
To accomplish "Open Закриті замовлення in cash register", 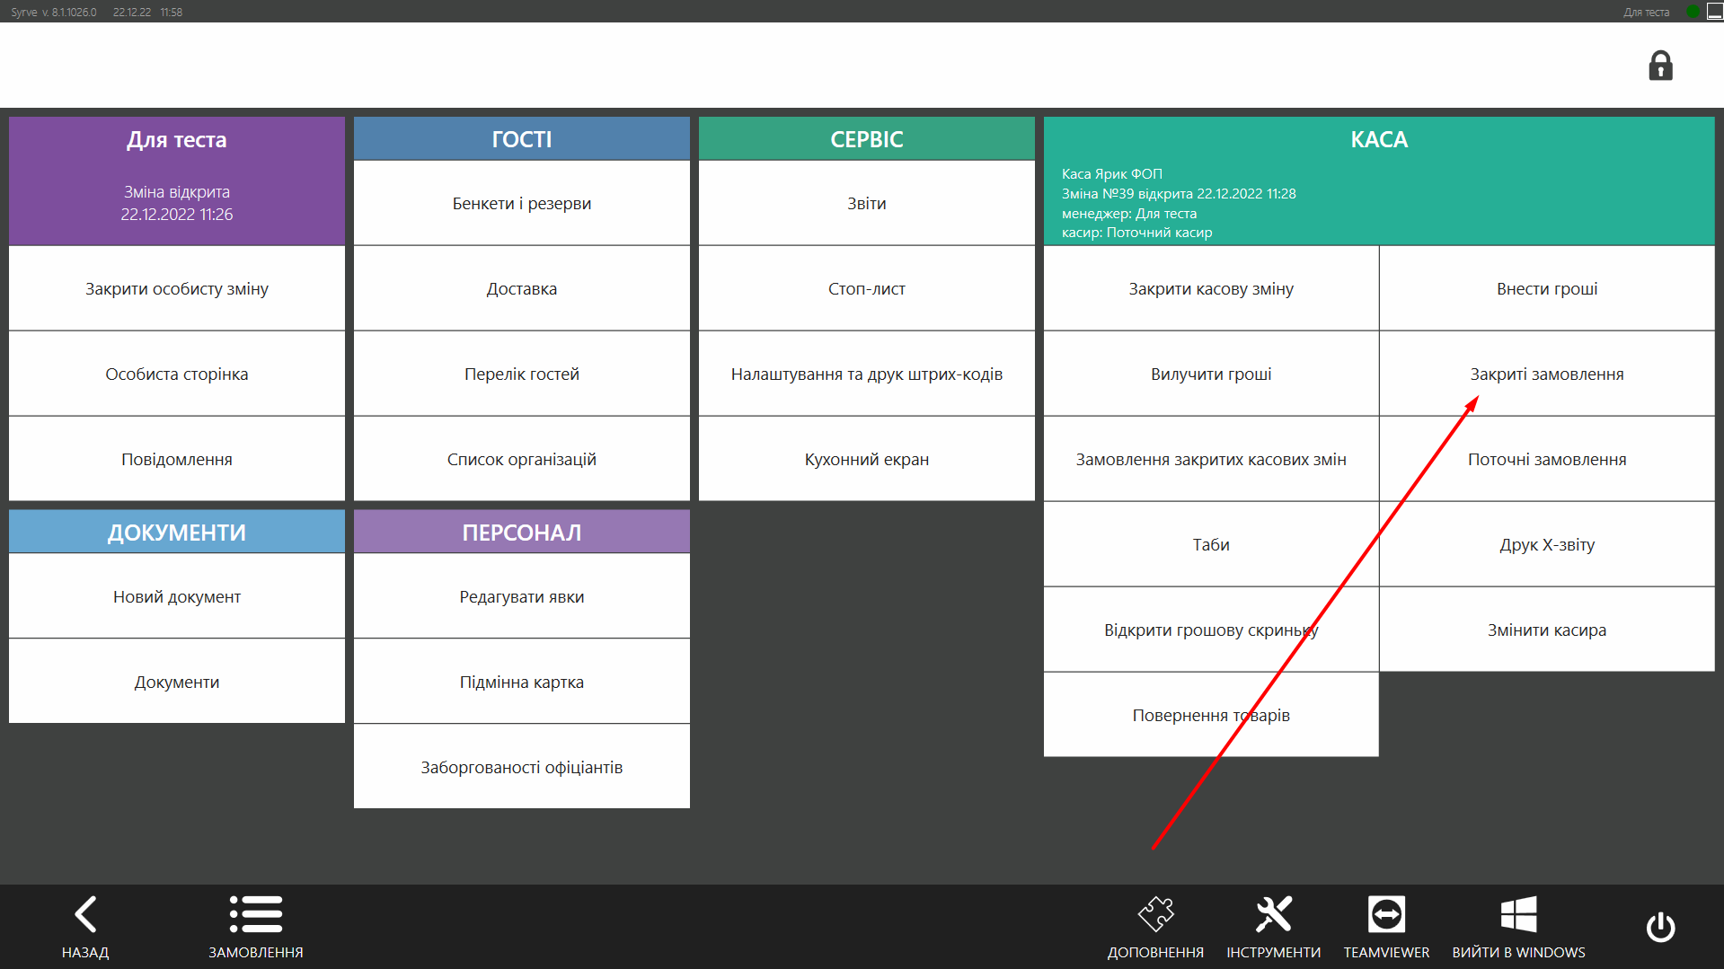I will 1546,374.
